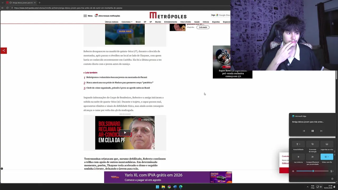Skip to the next track in the media panel
This screenshot has width=338, height=190.
pyautogui.click(x=321, y=131)
